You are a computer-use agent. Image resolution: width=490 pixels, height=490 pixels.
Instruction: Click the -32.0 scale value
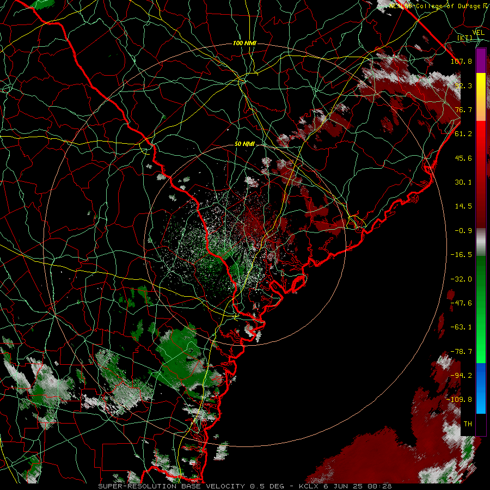coord(461,279)
